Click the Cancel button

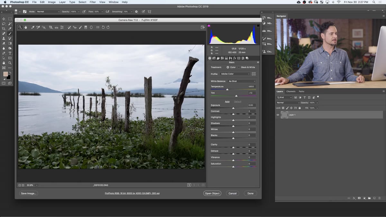pyautogui.click(x=233, y=193)
